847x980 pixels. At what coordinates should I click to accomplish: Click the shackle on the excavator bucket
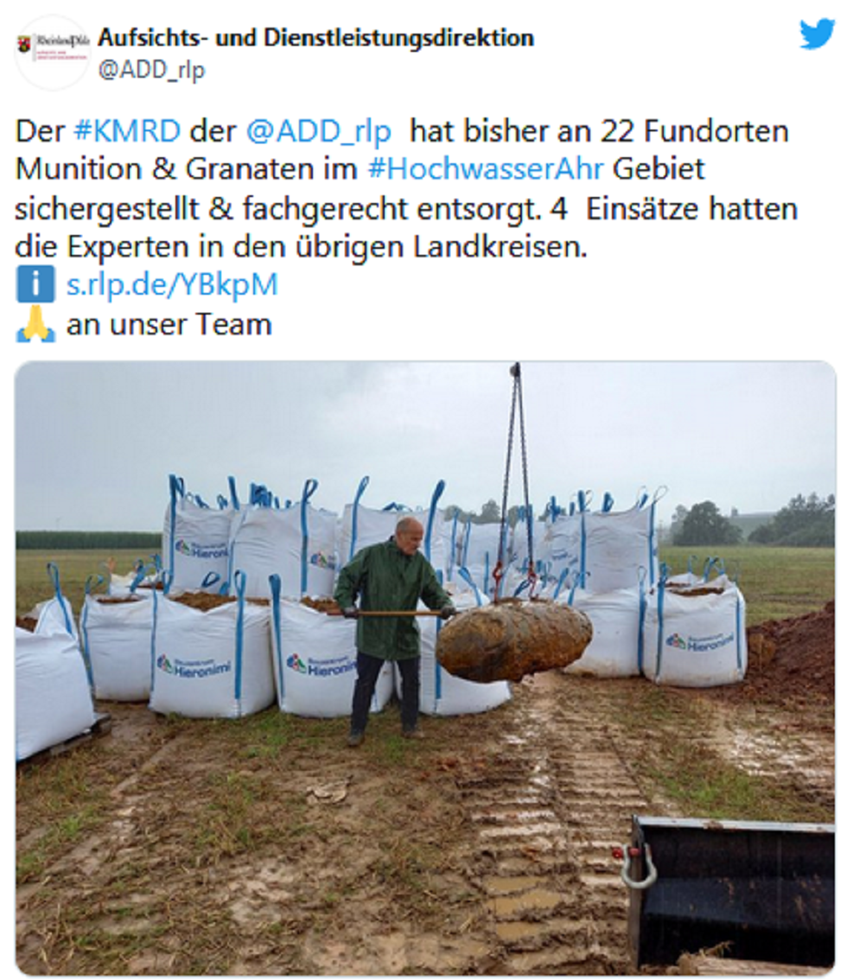(x=636, y=866)
